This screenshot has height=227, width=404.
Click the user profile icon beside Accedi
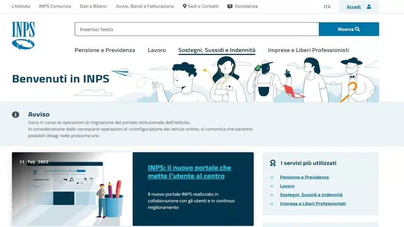369,6
